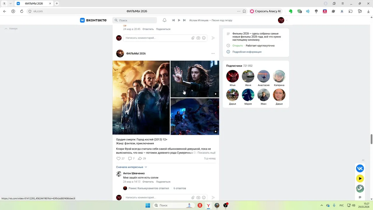
Task: Reply to Антон Шевченко's comment
Action: [x=148, y=182]
